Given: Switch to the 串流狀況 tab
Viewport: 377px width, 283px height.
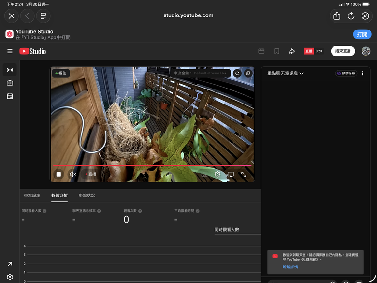Looking at the screenshot, I should (87, 195).
